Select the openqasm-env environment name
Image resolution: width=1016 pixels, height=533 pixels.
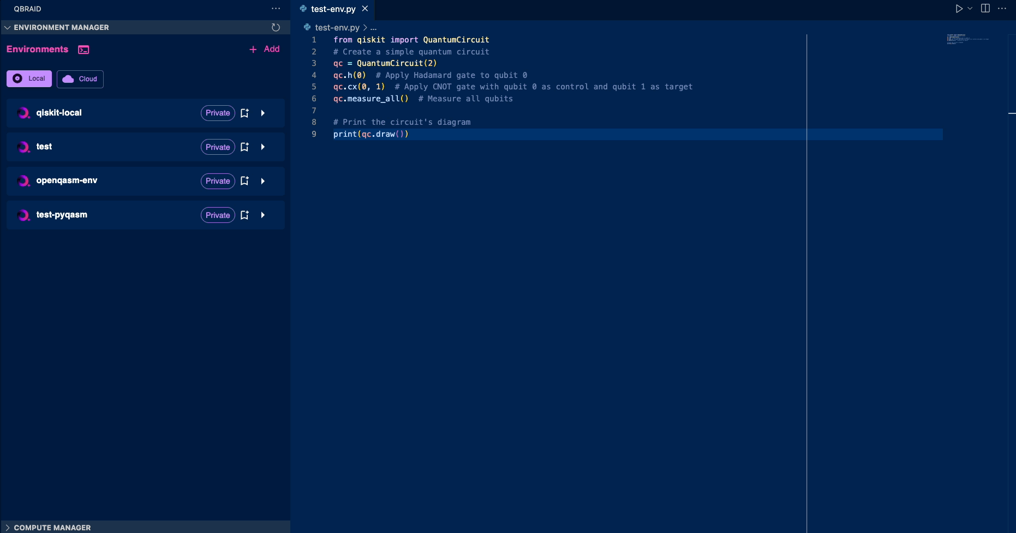click(67, 180)
